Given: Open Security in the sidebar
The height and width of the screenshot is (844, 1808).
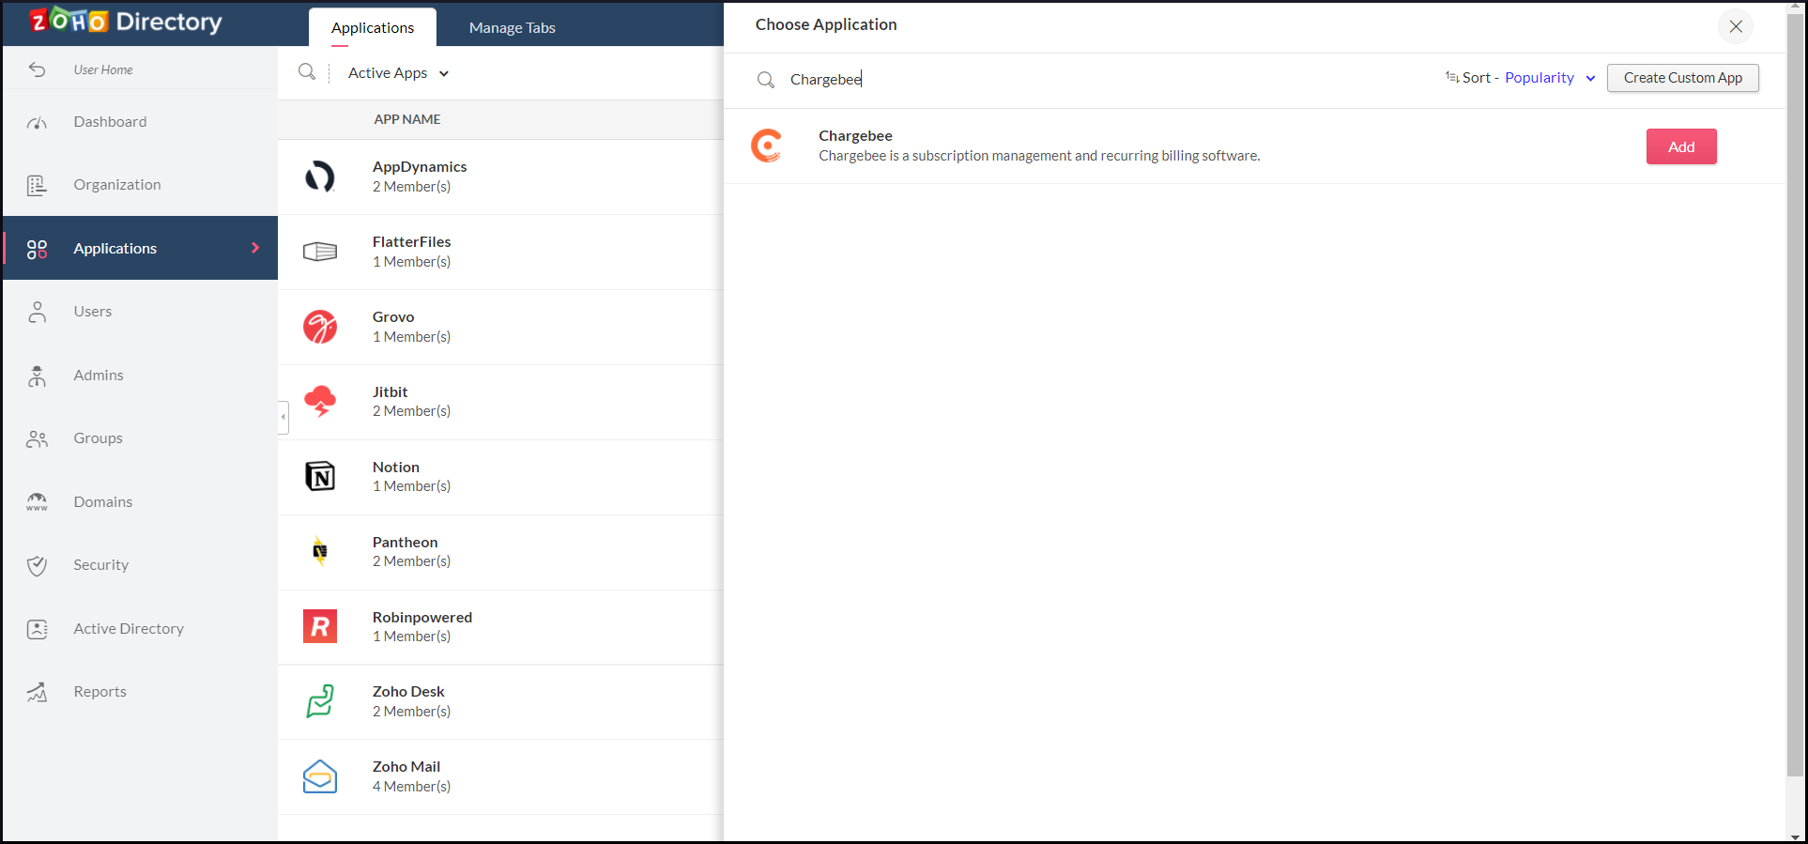Looking at the screenshot, I should [x=141, y=565].
